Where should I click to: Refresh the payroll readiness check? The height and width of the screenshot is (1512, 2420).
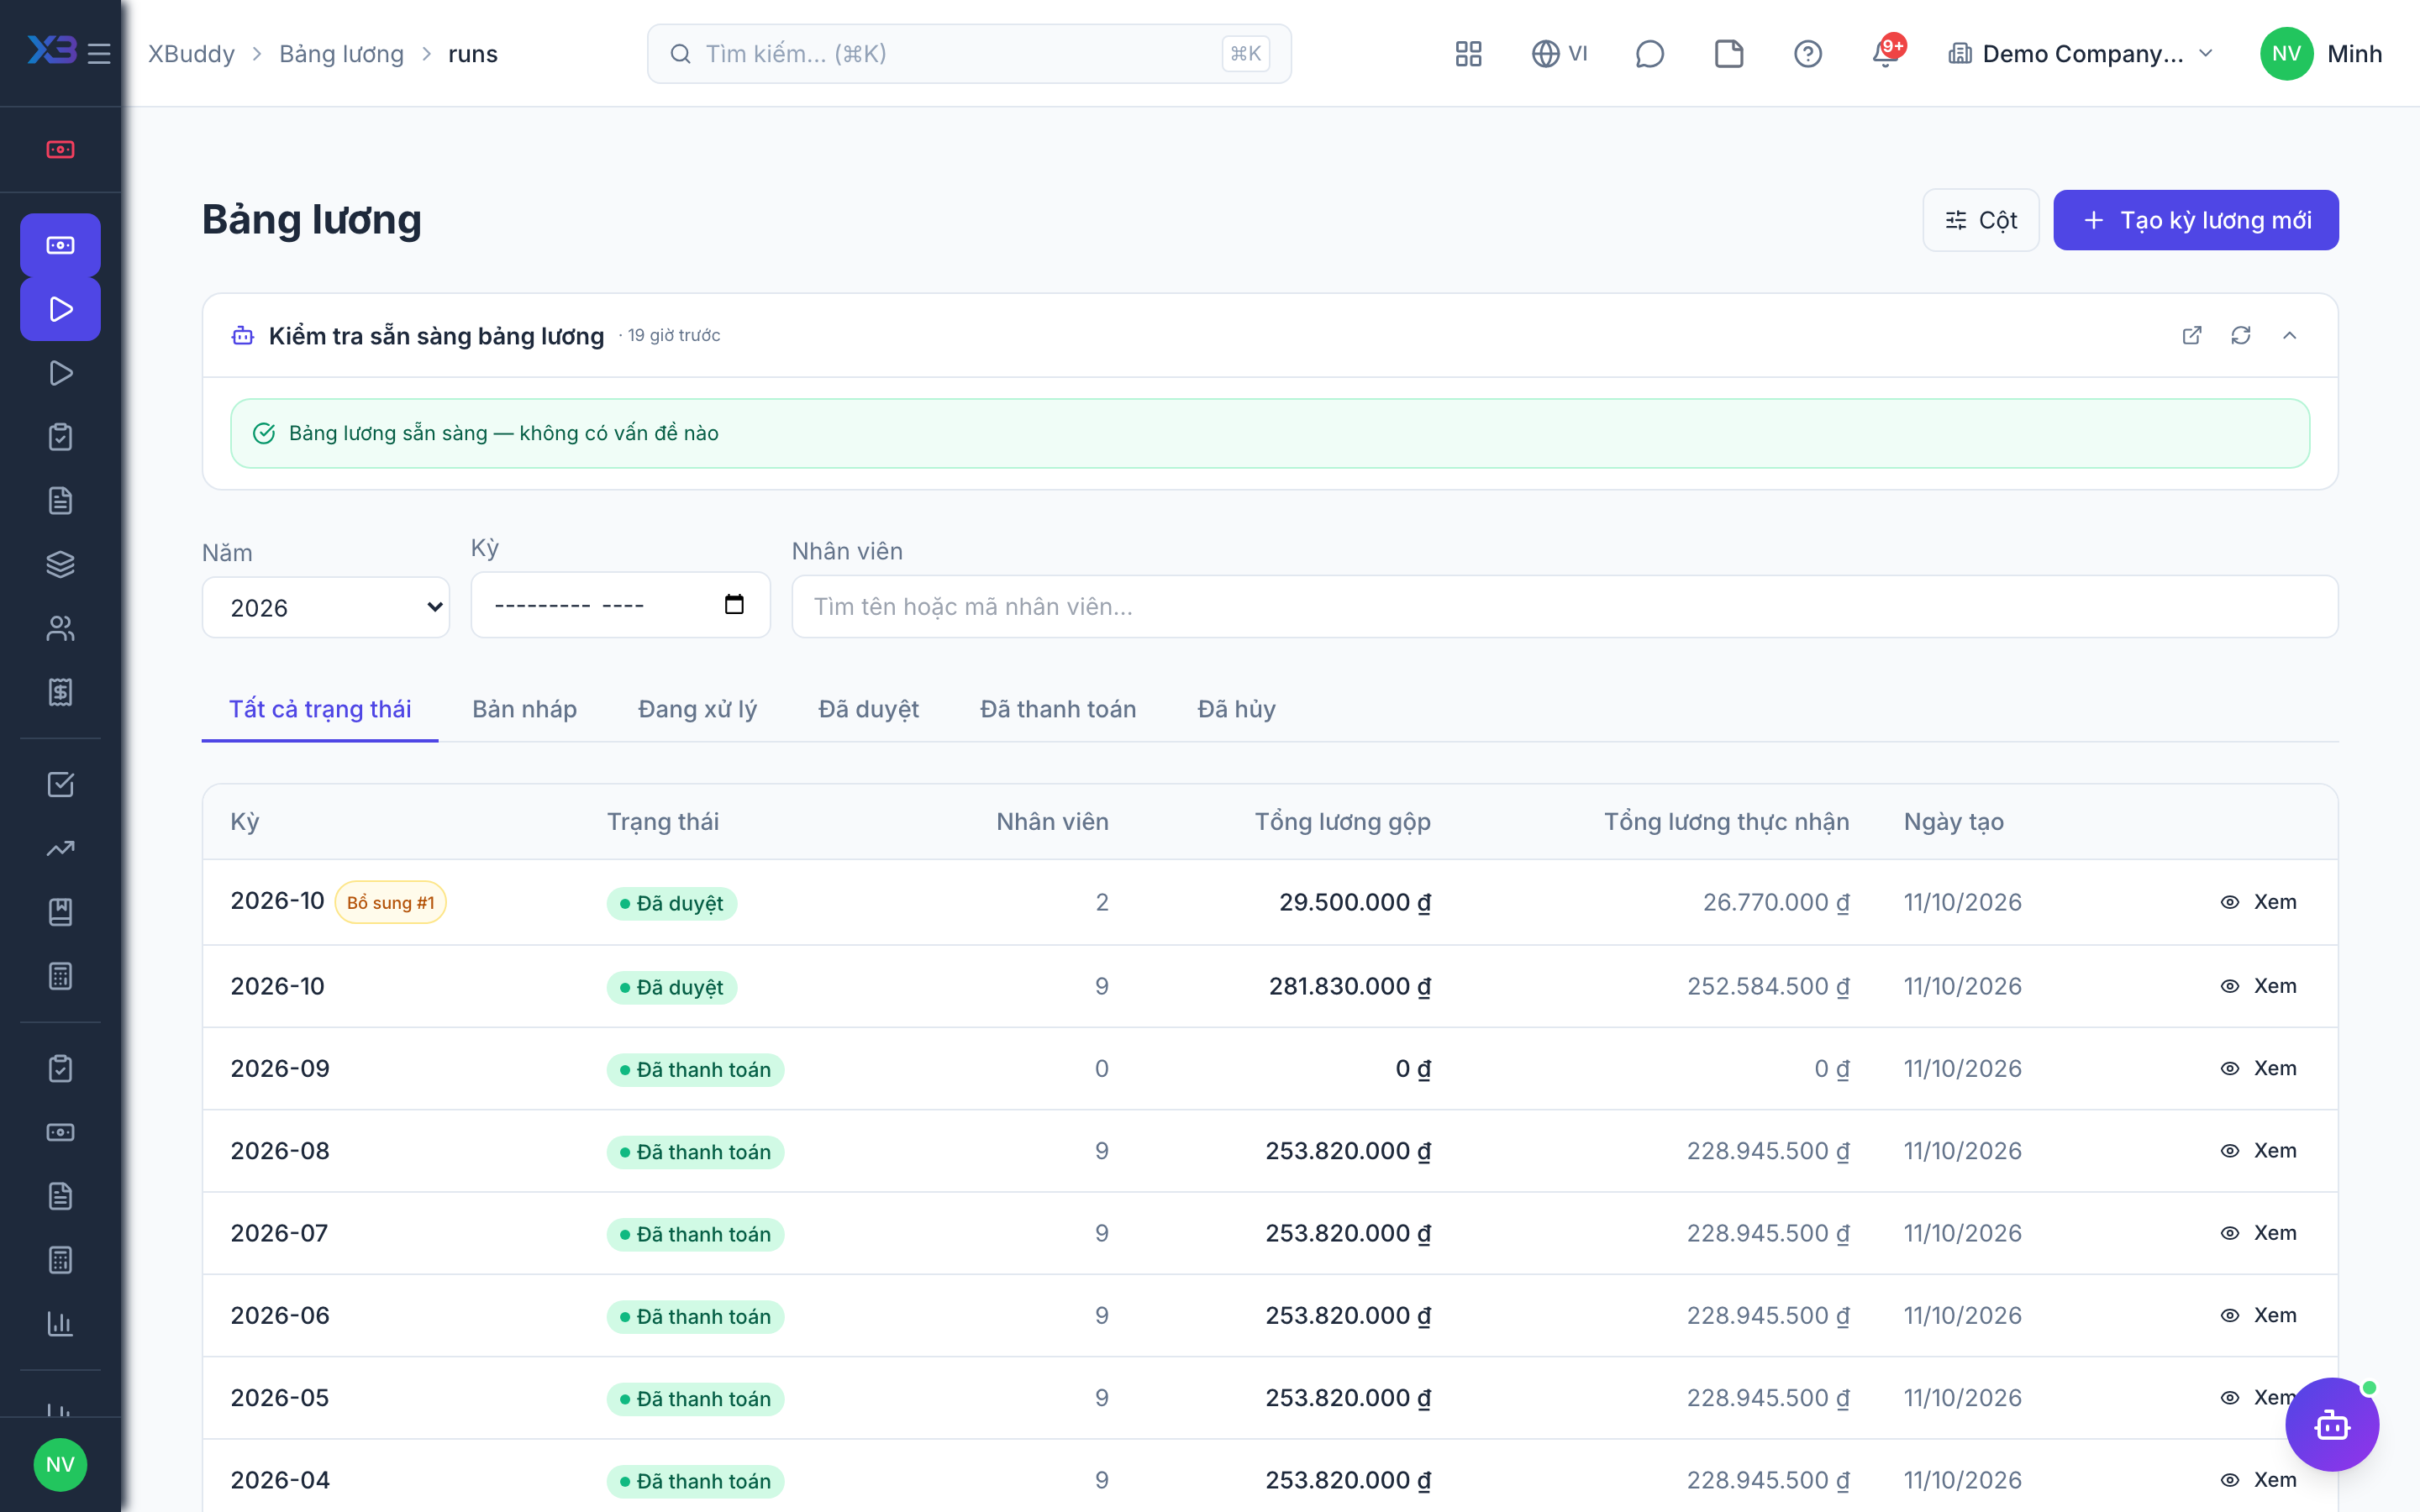2240,336
